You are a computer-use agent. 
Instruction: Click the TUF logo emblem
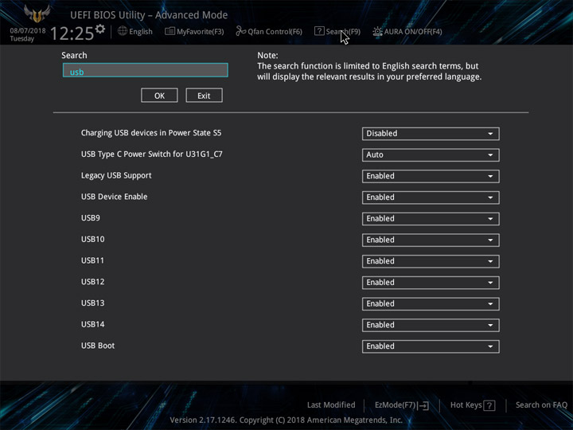[x=37, y=14]
